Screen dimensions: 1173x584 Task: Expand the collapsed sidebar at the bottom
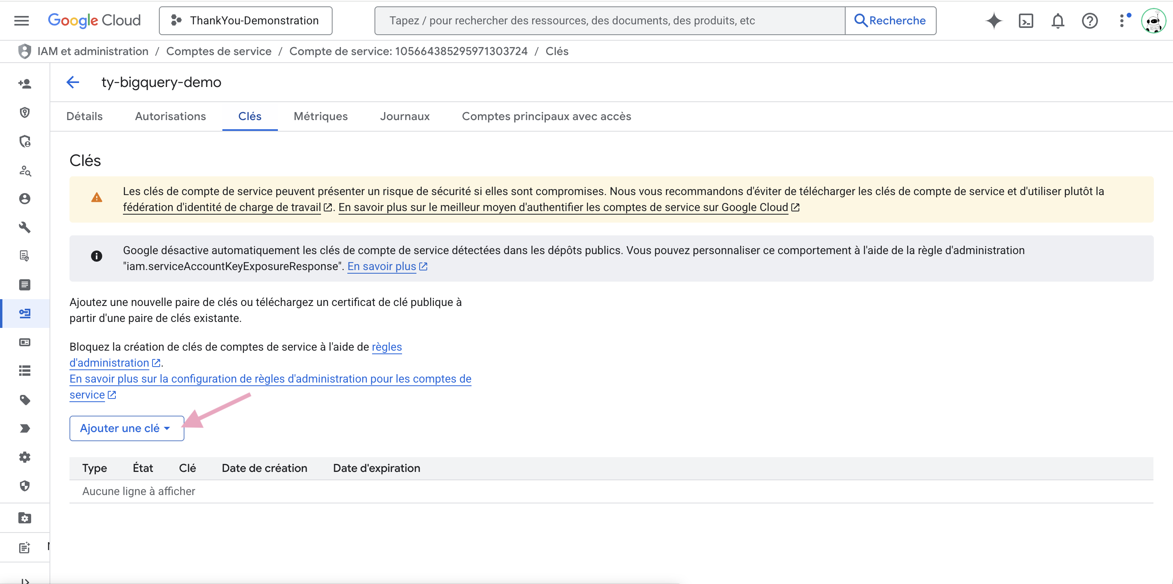coord(25,580)
